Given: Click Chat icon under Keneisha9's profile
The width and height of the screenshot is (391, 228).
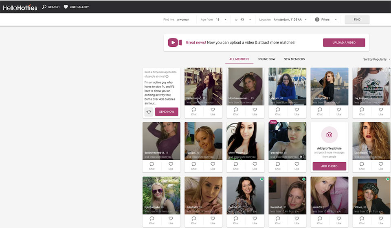Looking at the screenshot, I should [278, 219].
